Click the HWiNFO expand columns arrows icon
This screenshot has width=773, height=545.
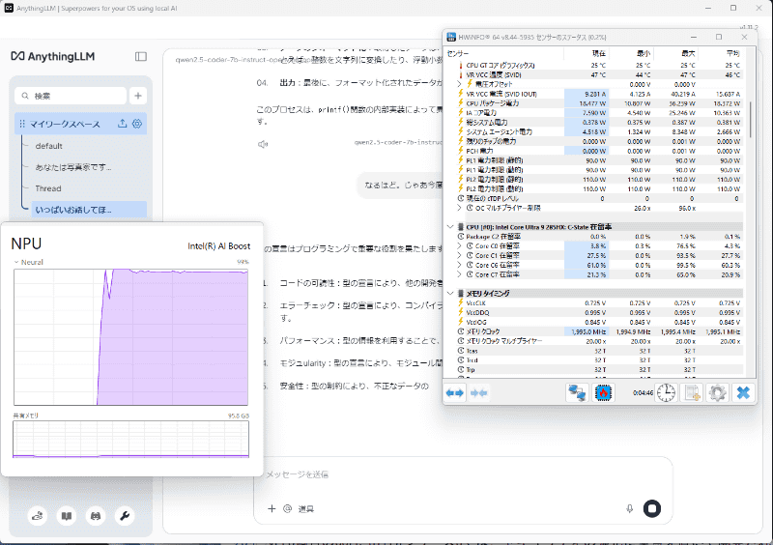(454, 393)
